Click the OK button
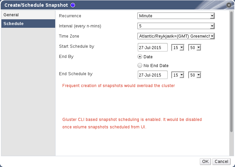 [205, 162]
